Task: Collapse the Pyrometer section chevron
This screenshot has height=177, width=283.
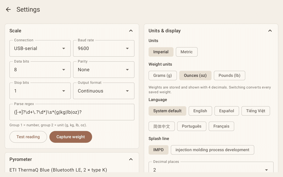Action: pos(131,159)
